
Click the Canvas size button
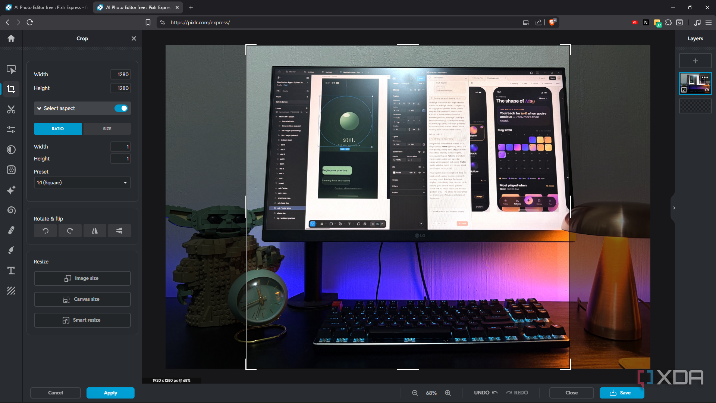coord(82,299)
